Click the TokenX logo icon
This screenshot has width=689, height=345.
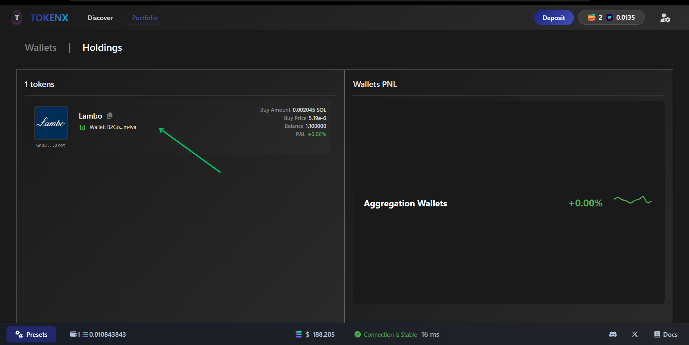coord(17,18)
